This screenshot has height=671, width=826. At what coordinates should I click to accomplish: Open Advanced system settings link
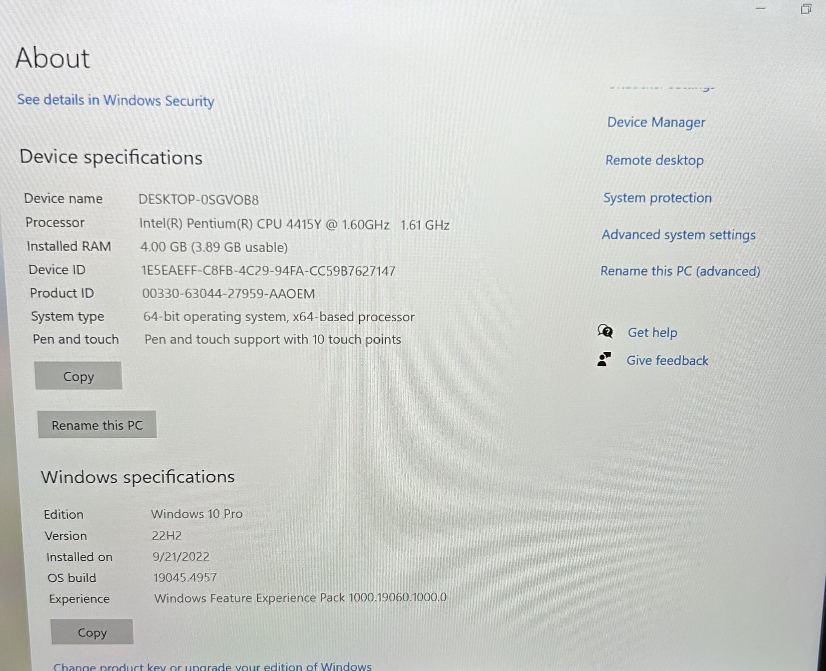coord(678,235)
